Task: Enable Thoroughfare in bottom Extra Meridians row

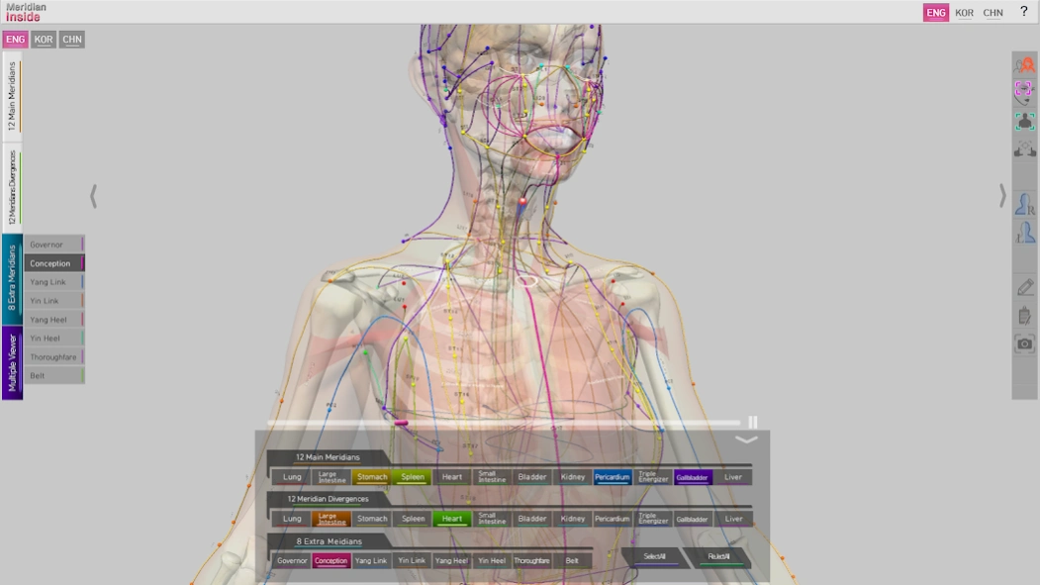Action: pos(531,560)
